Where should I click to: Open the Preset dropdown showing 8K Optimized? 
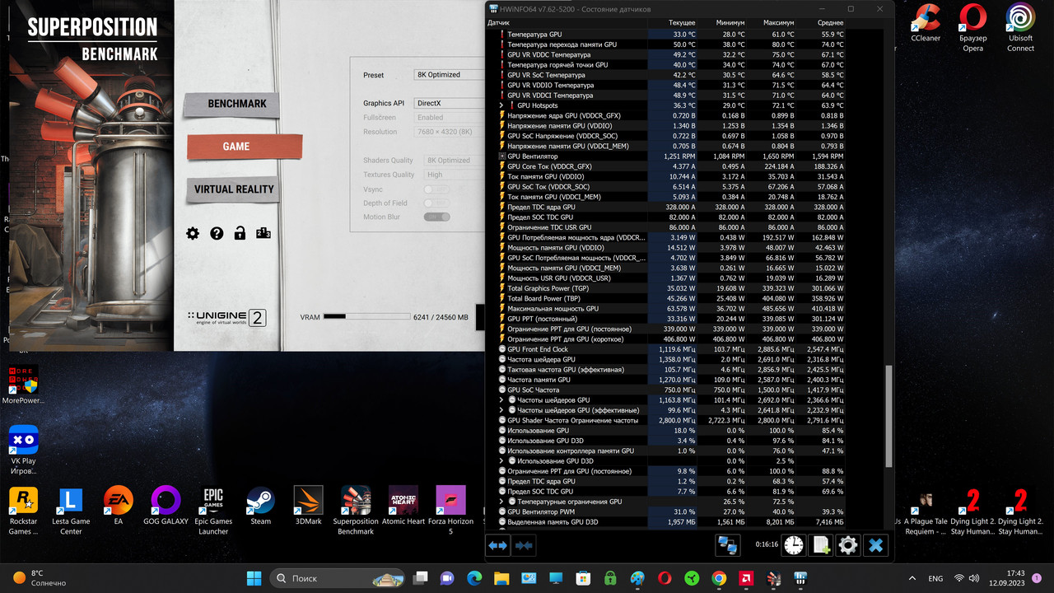[450, 74]
